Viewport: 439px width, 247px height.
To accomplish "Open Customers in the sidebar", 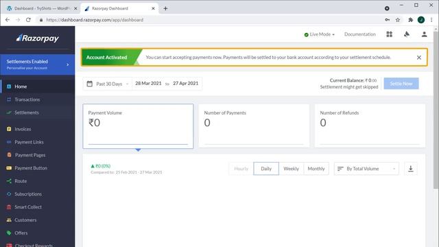I will coord(38,220).
